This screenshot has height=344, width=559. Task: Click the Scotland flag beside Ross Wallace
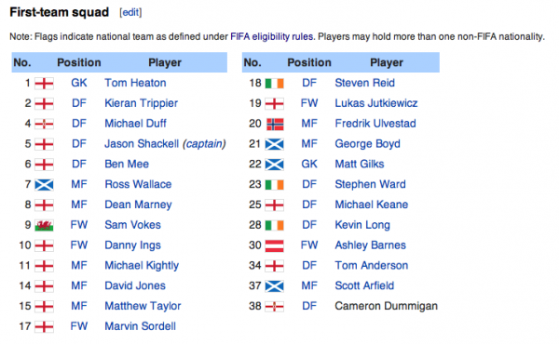pyautogui.click(x=44, y=185)
